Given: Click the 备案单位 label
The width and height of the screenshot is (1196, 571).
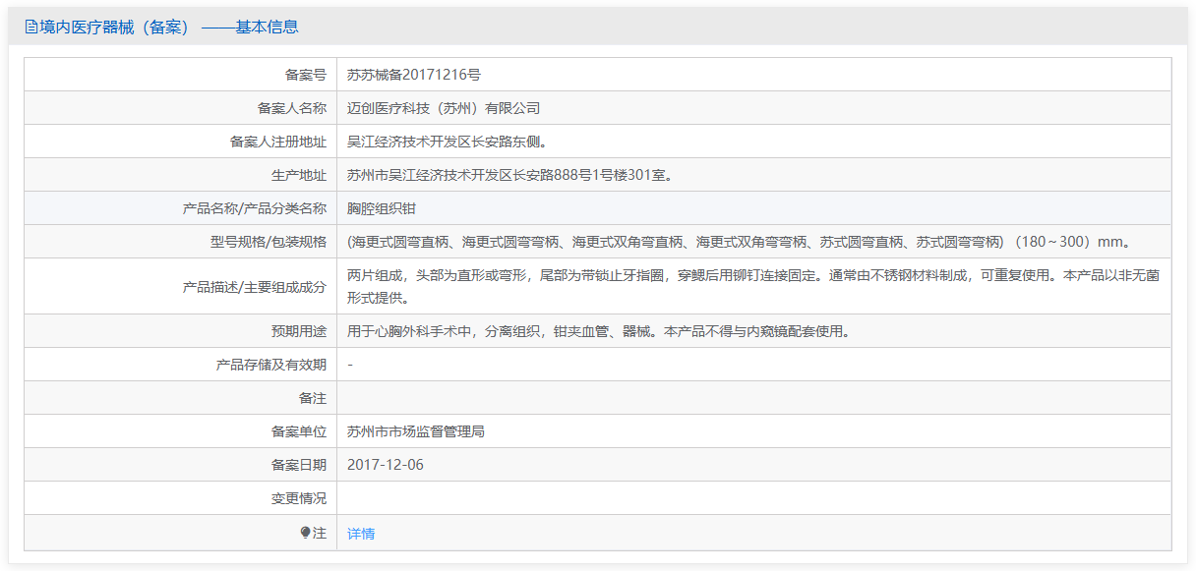Looking at the screenshot, I should point(299,431).
